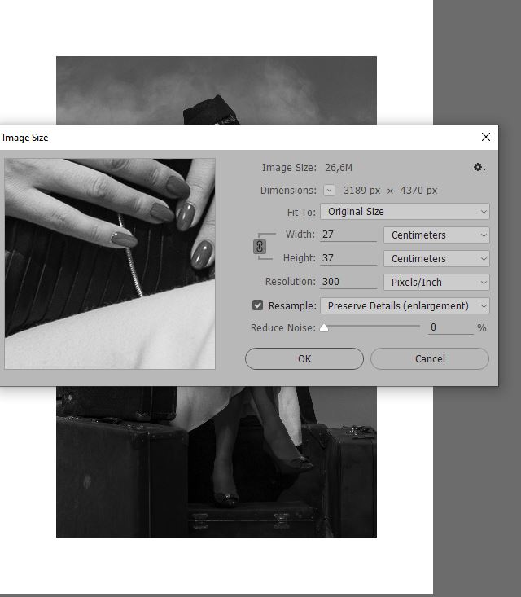This screenshot has width=521, height=597.
Task: Click the Image Size dialog title
Action: pyautogui.click(x=25, y=138)
